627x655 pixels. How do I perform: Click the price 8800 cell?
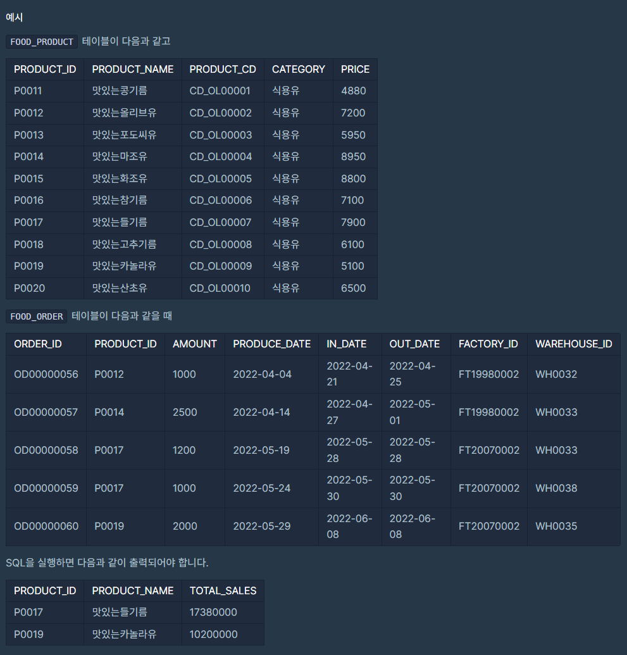click(x=354, y=179)
